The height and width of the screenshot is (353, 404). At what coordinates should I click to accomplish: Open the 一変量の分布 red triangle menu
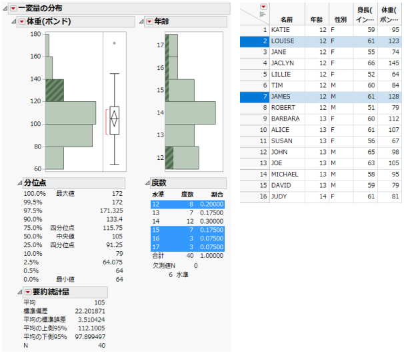pos(13,9)
